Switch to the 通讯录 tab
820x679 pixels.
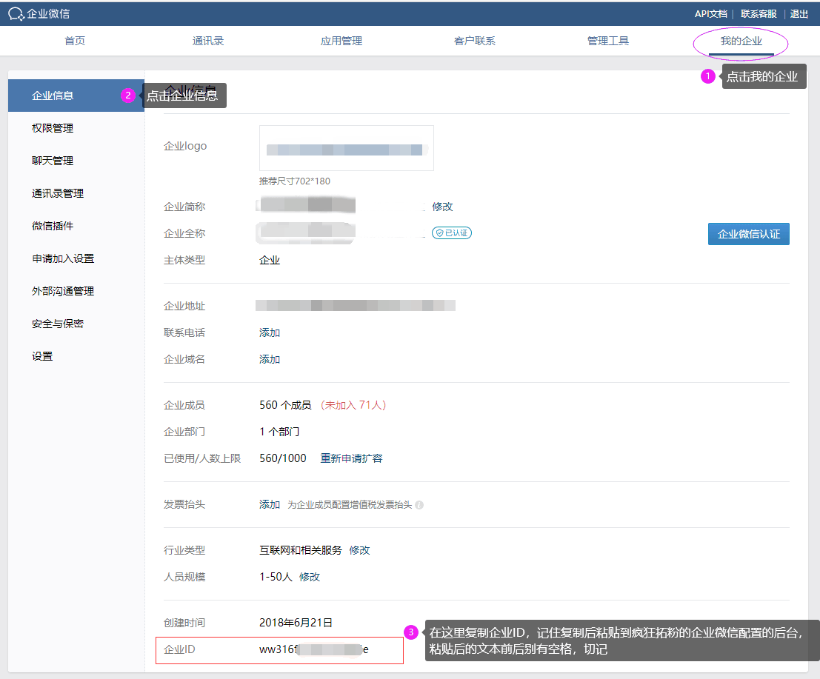pyautogui.click(x=208, y=41)
